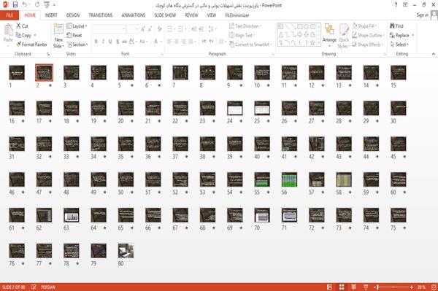This screenshot has width=438, height=291.
Task: Open the Select dropdown in Editing
Action: [399, 44]
